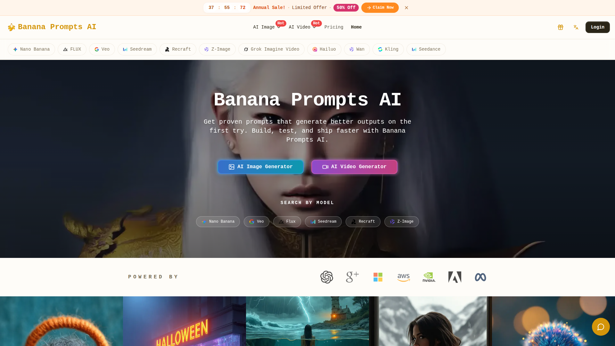Click the Meta logo
Screen dimensions: 615x346
480,277
